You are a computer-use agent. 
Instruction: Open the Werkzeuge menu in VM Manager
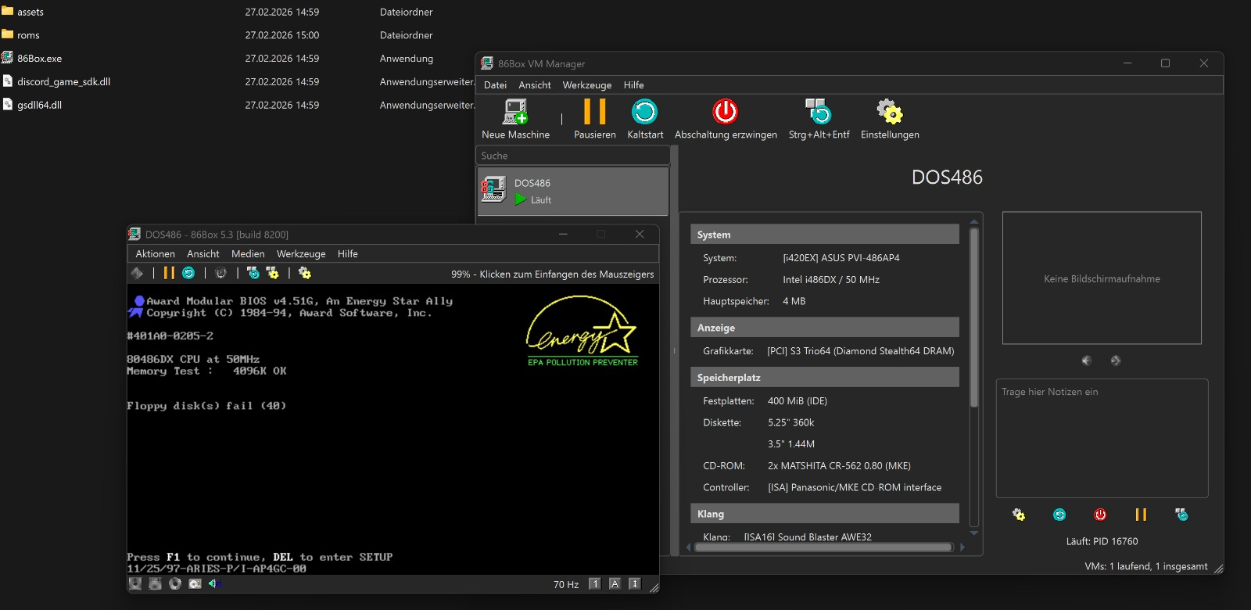pos(587,85)
